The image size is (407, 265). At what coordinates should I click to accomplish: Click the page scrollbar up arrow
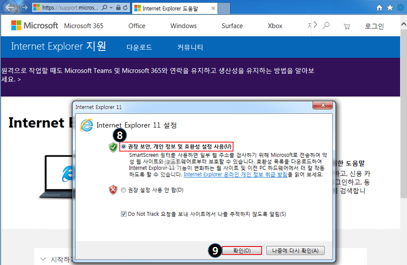[x=404, y=24]
